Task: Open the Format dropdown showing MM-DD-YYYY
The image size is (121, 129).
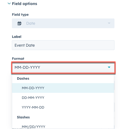Action: click(x=63, y=68)
